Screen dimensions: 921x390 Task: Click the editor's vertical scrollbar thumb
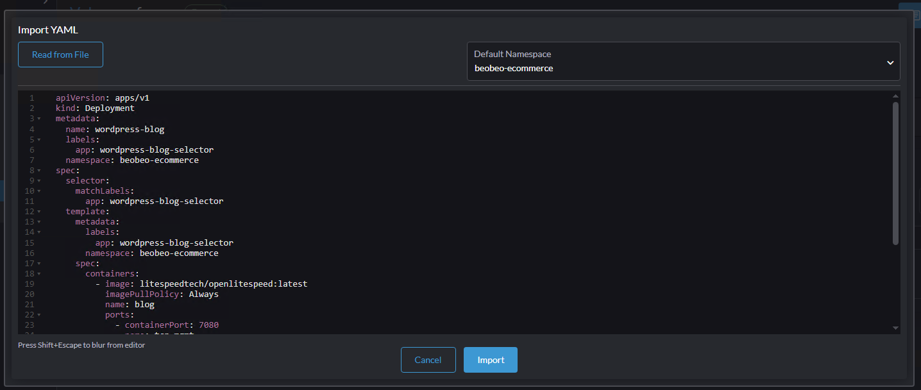895,172
